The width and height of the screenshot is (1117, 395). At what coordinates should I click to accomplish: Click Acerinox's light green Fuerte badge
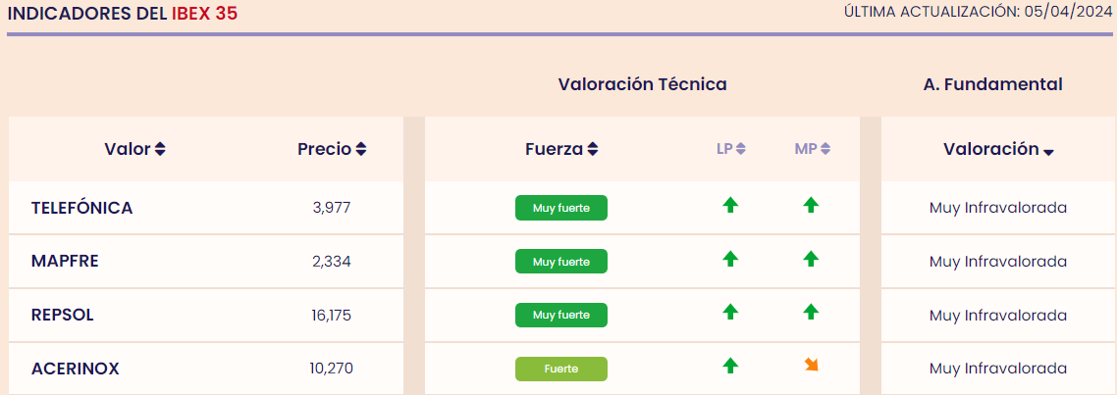[560, 369]
